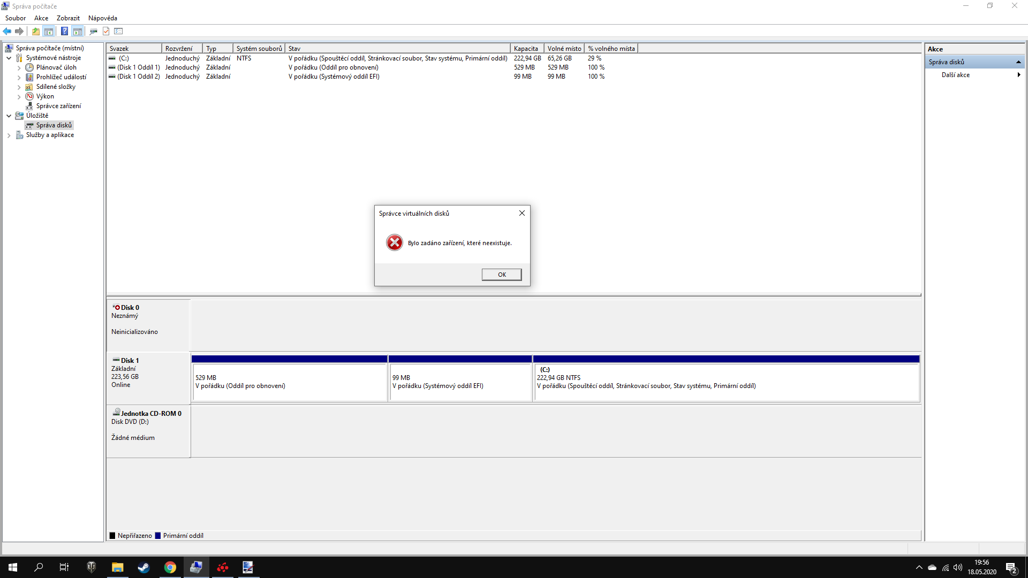Click the blue Help question mark icon
The height and width of the screenshot is (578, 1028).
point(64,31)
